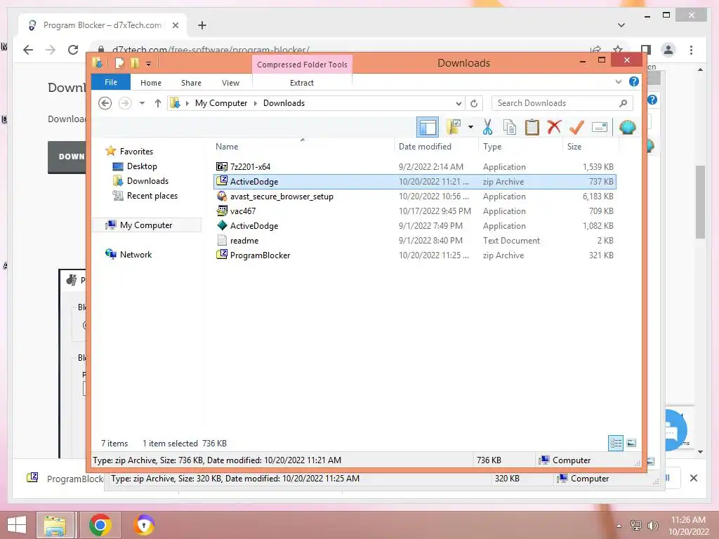Open a new tab in Chrome
719x539 pixels.
202,25
